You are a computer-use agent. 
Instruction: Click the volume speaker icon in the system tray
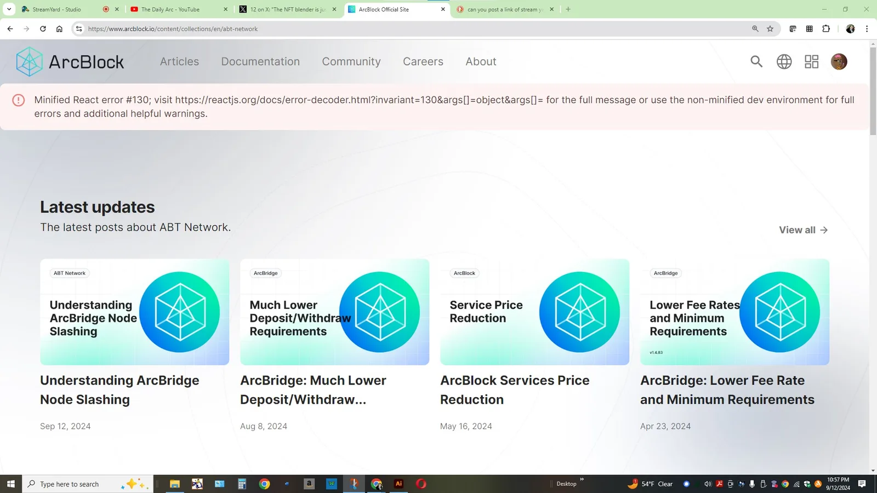tap(708, 484)
